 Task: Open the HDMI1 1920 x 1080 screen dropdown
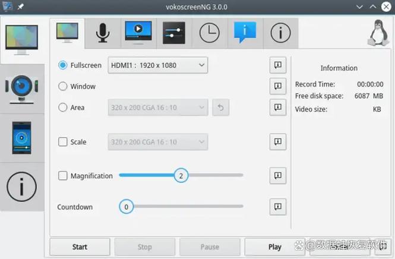click(158, 65)
